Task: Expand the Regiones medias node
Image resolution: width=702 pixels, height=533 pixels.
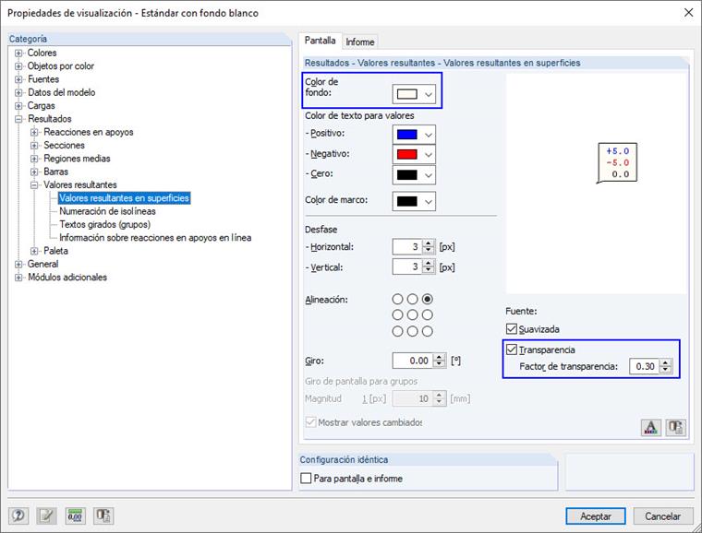Action: 34,159
